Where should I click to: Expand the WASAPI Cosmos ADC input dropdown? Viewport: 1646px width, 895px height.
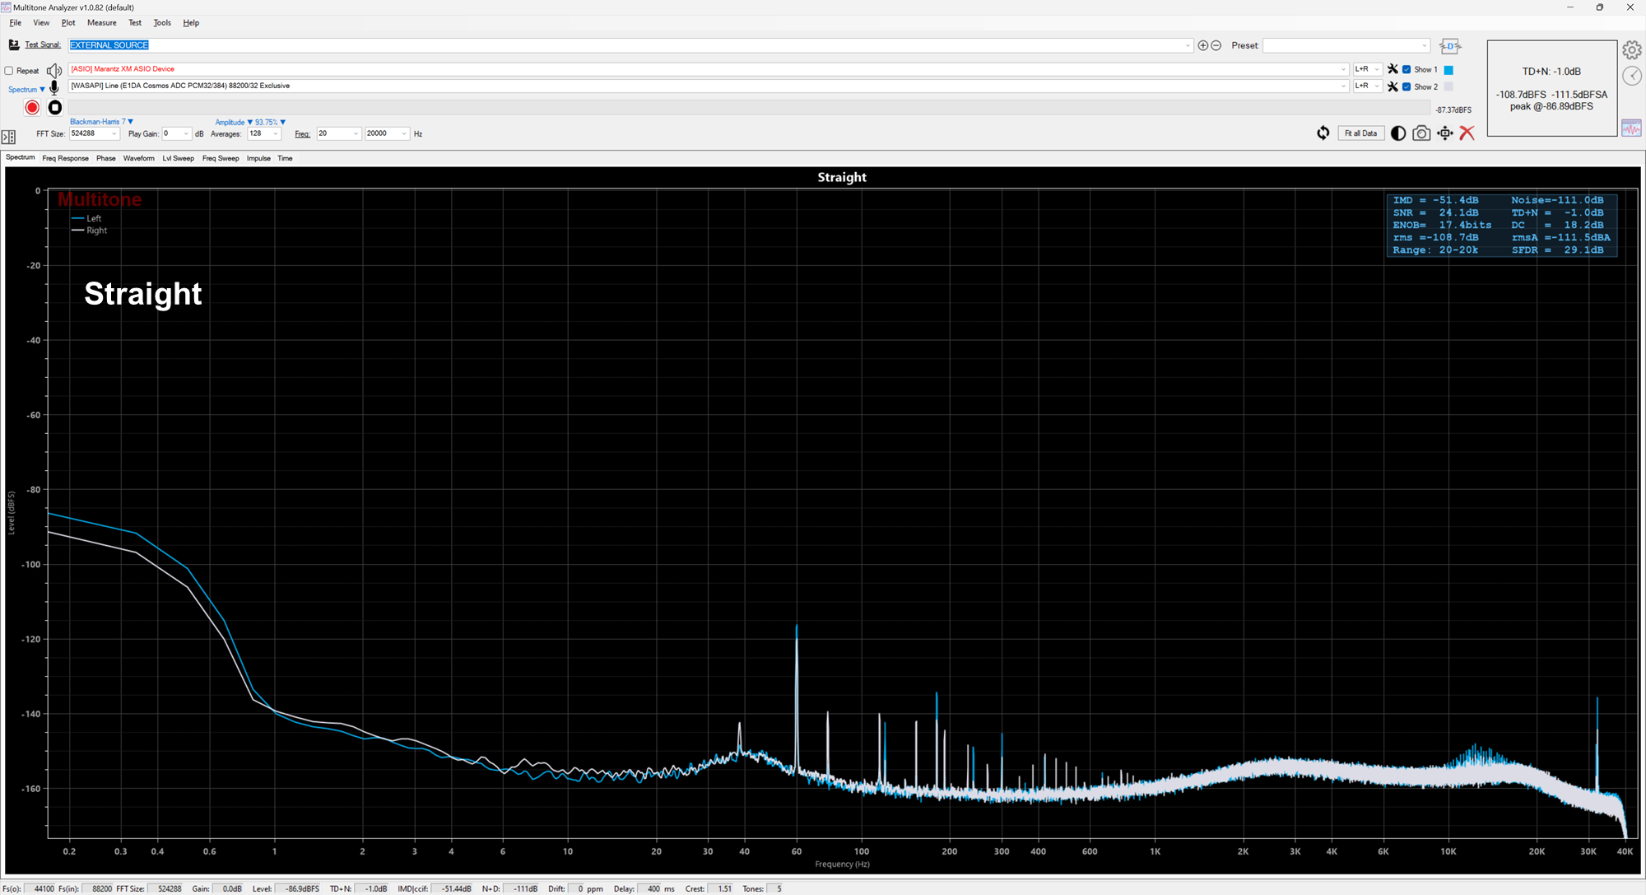[x=1343, y=86]
